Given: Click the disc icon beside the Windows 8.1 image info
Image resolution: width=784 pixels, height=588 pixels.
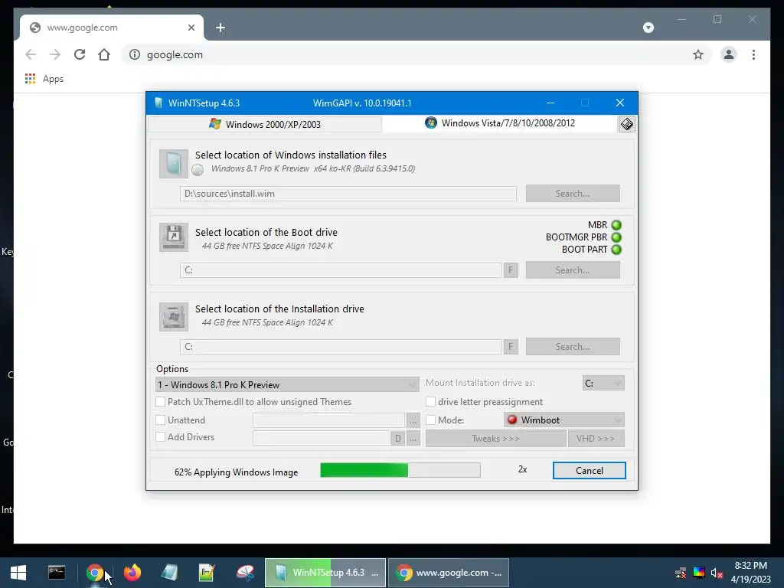Looking at the screenshot, I should point(198,170).
